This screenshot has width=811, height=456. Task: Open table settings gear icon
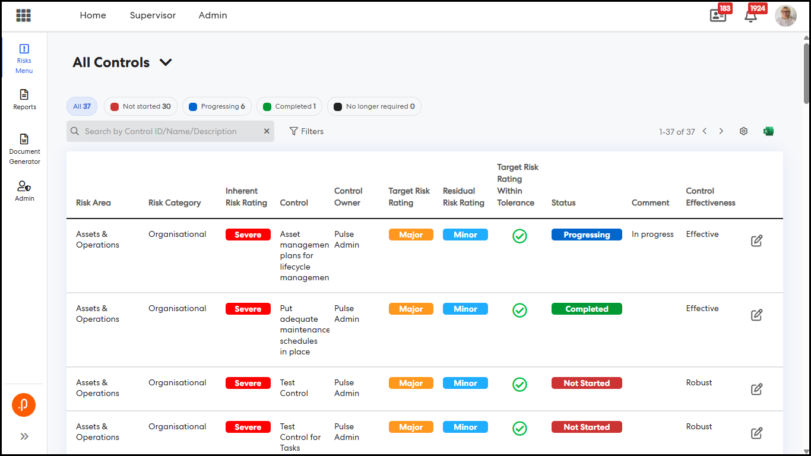(743, 131)
